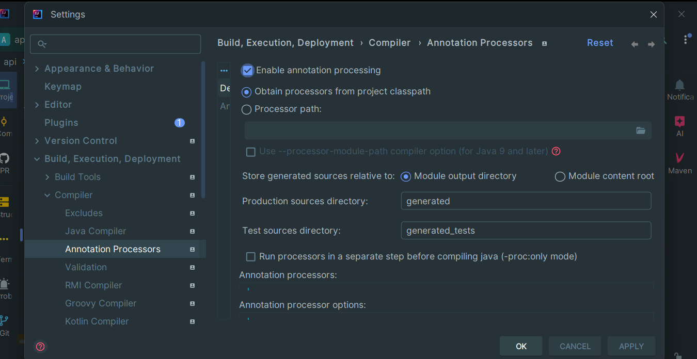Click the help button at dialog bottom left
This screenshot has height=359, width=697.
(x=40, y=346)
